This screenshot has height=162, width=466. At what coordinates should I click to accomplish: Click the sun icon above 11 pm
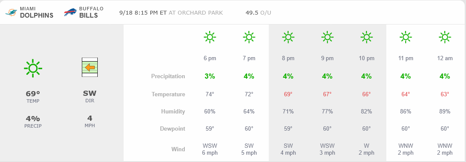point(406,37)
